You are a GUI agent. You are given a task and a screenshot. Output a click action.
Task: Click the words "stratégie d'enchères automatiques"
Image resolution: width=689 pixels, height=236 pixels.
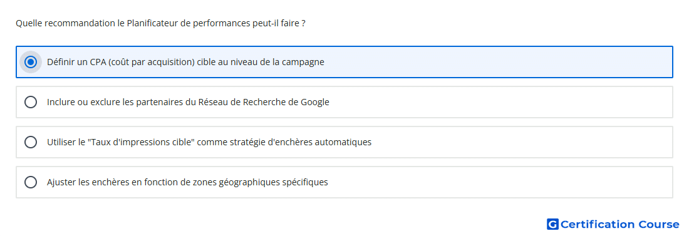point(306,142)
